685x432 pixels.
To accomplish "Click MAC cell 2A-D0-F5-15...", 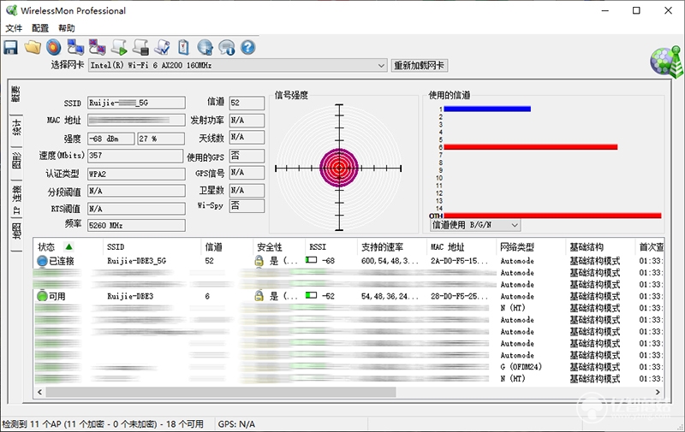I will 459,261.
